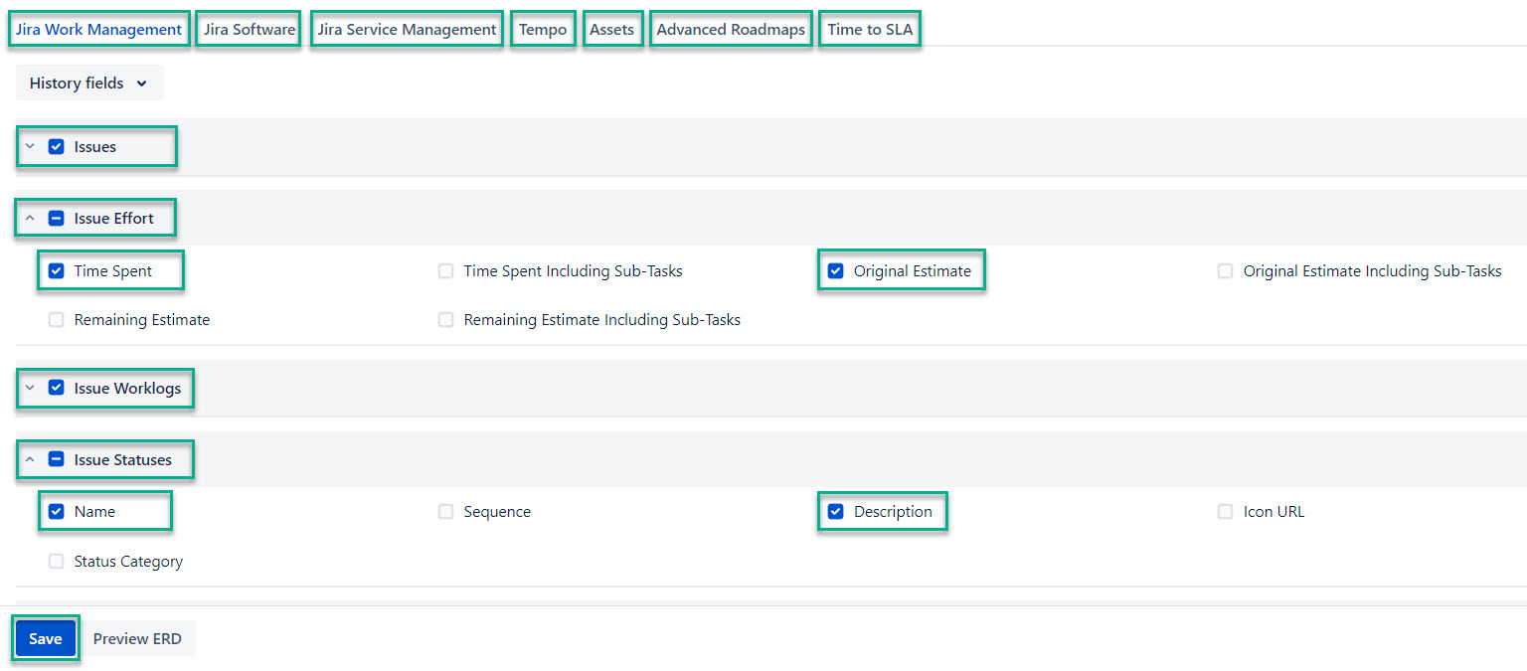This screenshot has width=1527, height=671.
Task: Open the Advanced Roadmaps tab
Action: click(731, 29)
